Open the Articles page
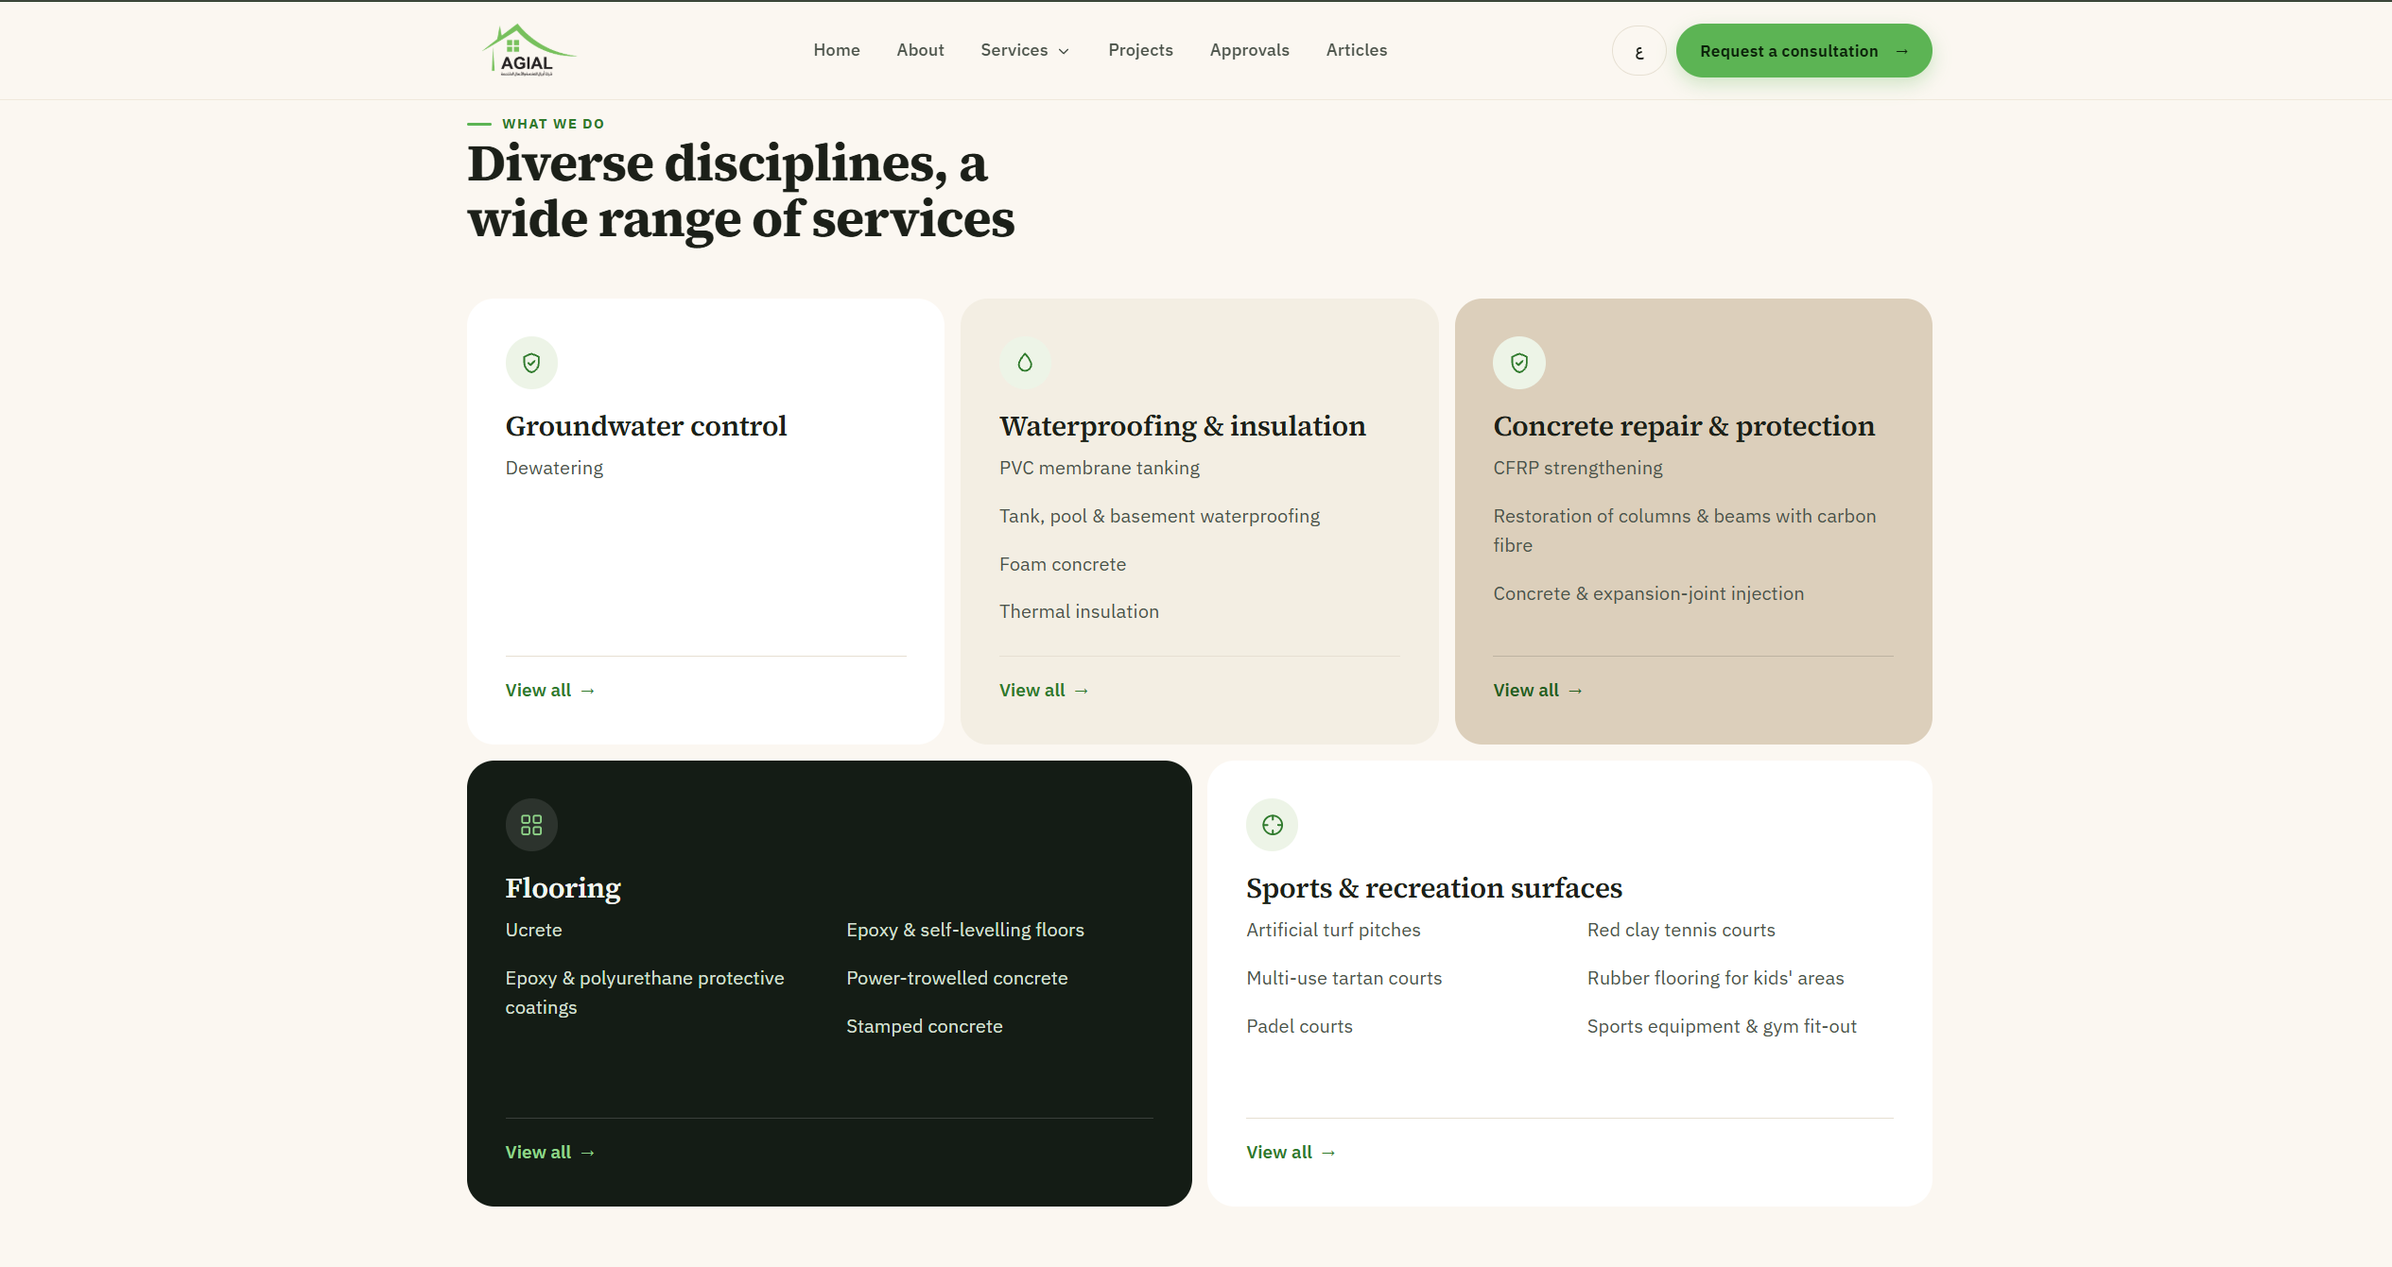Image resolution: width=2392 pixels, height=1267 pixels. point(1356,50)
